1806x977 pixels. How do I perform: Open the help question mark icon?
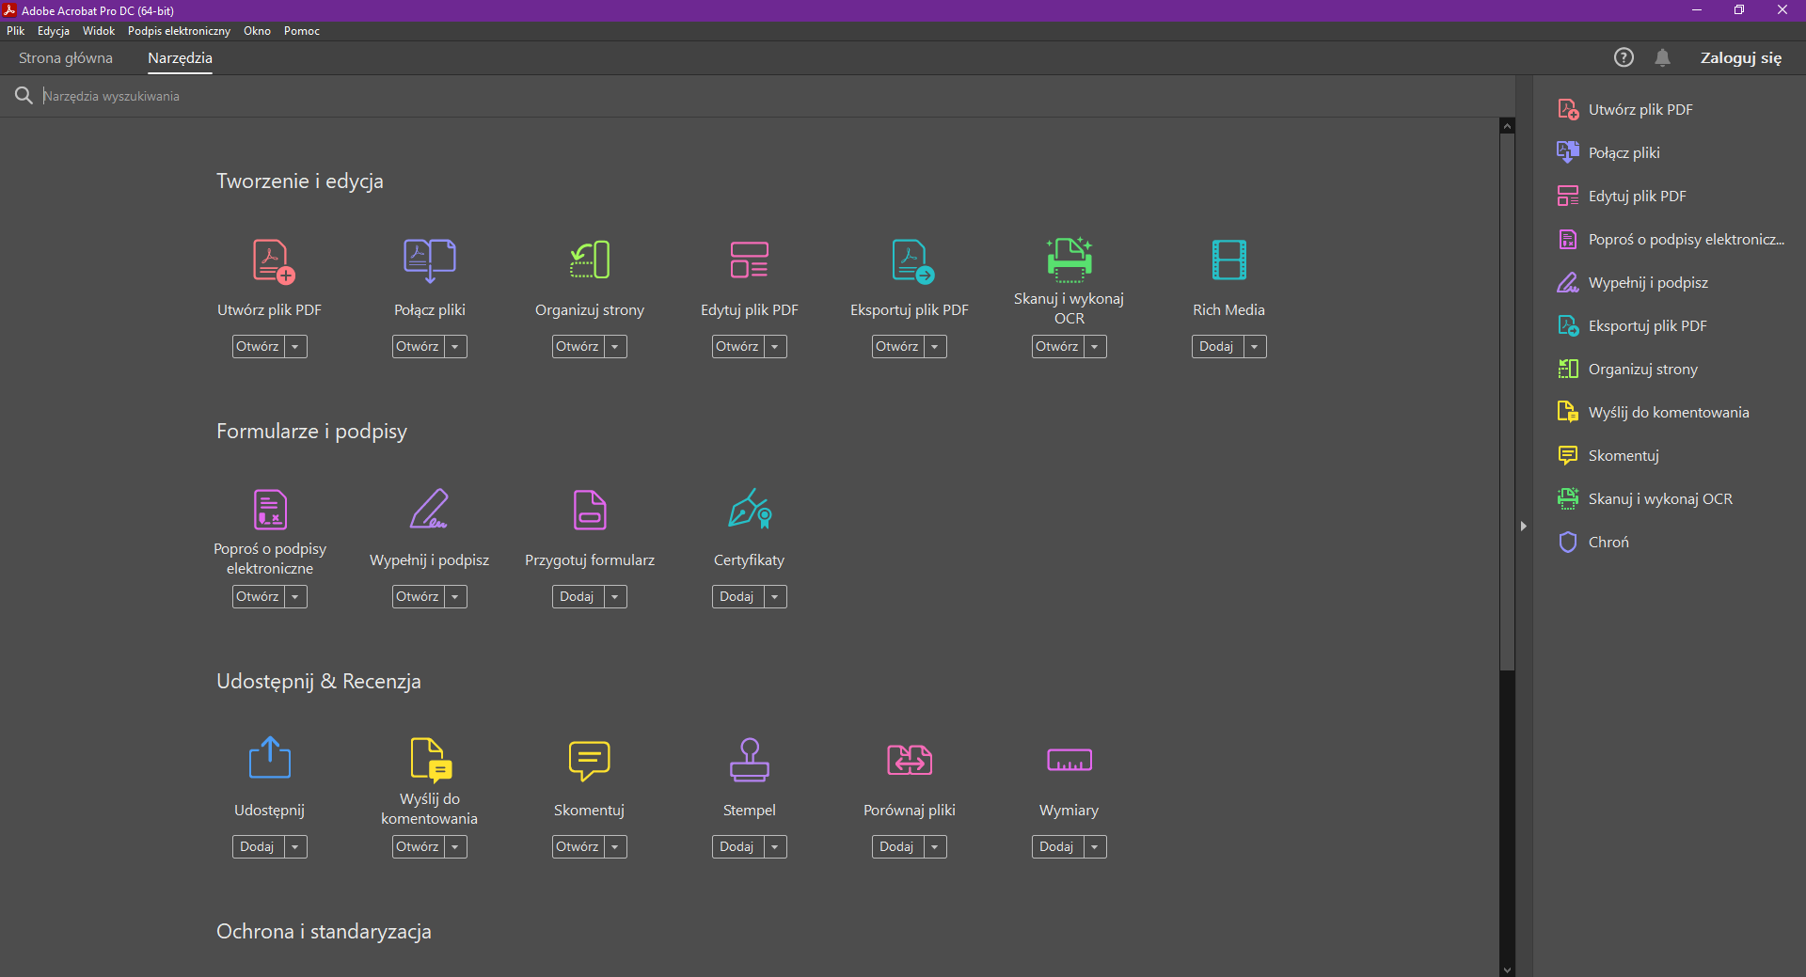pyautogui.click(x=1624, y=57)
